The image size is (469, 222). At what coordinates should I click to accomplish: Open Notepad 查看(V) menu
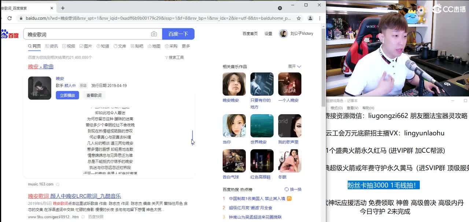pyautogui.click(x=352, y=108)
